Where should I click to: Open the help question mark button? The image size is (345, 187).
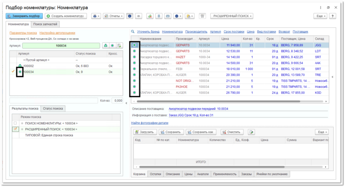(333, 16)
